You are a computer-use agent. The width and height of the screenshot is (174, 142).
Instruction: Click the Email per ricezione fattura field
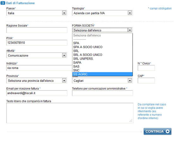pos(37,93)
